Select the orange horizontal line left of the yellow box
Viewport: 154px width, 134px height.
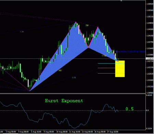pos(106,68)
